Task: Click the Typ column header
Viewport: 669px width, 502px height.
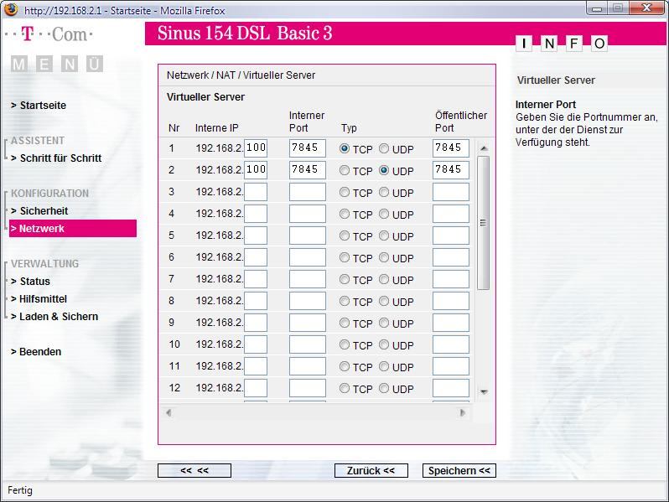Action: click(349, 128)
